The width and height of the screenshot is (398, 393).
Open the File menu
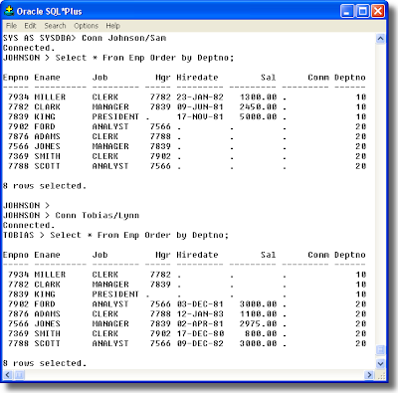click(11, 26)
